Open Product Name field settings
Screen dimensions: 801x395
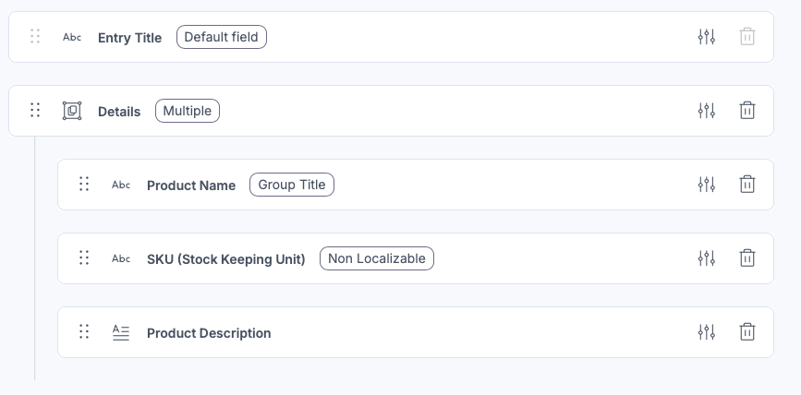click(707, 185)
